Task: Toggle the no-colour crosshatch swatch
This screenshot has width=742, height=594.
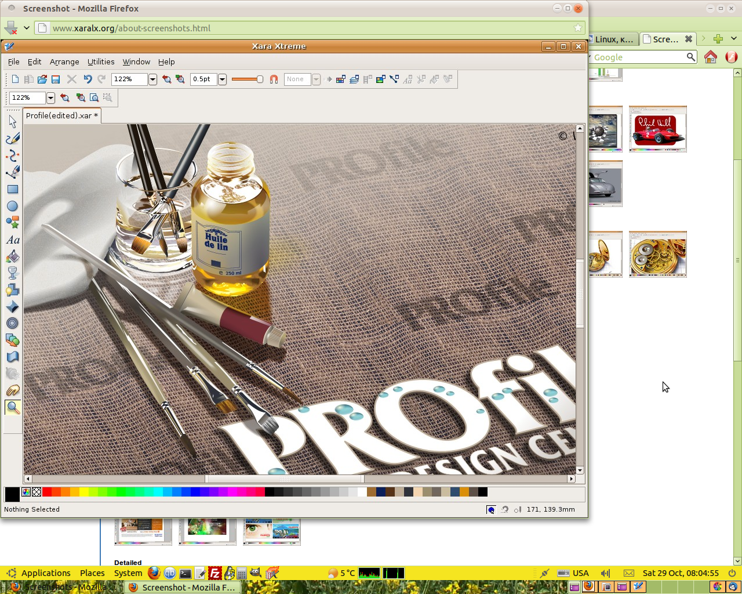Action: point(37,492)
